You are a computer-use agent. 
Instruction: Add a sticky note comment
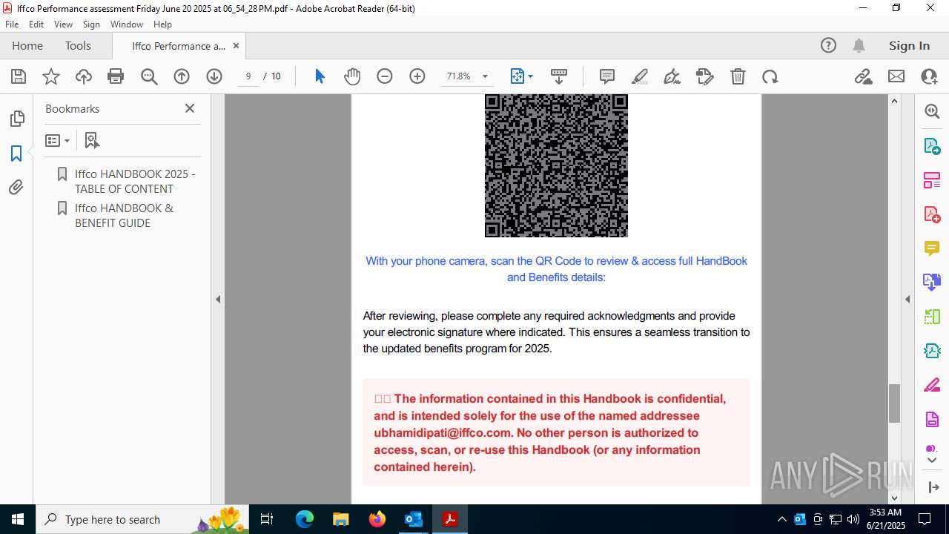point(607,76)
